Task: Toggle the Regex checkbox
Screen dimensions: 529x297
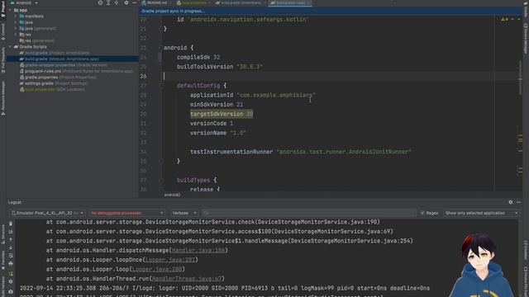Action: [x=422, y=213]
